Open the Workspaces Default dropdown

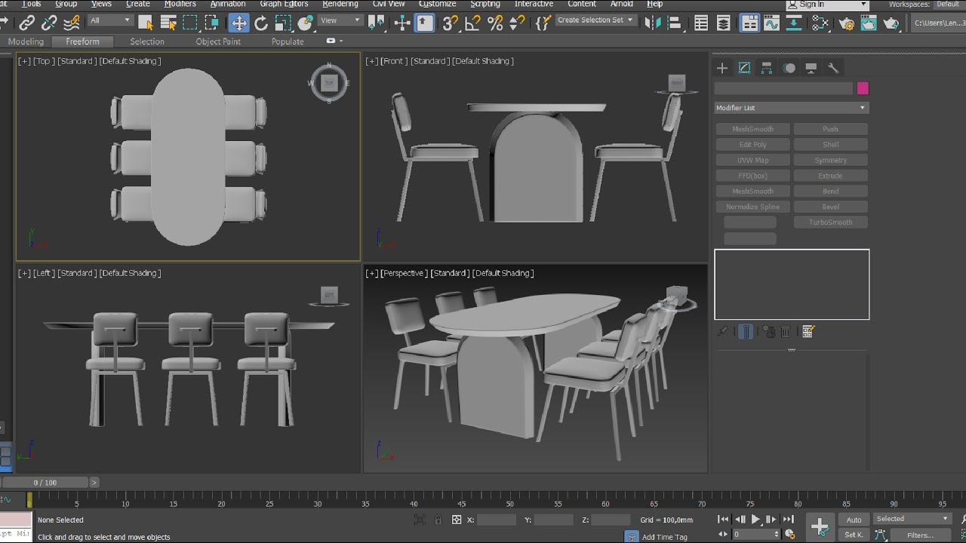[x=949, y=5]
